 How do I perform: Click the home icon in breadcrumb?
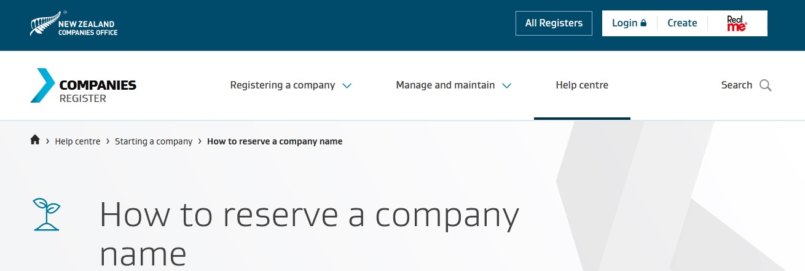(35, 140)
